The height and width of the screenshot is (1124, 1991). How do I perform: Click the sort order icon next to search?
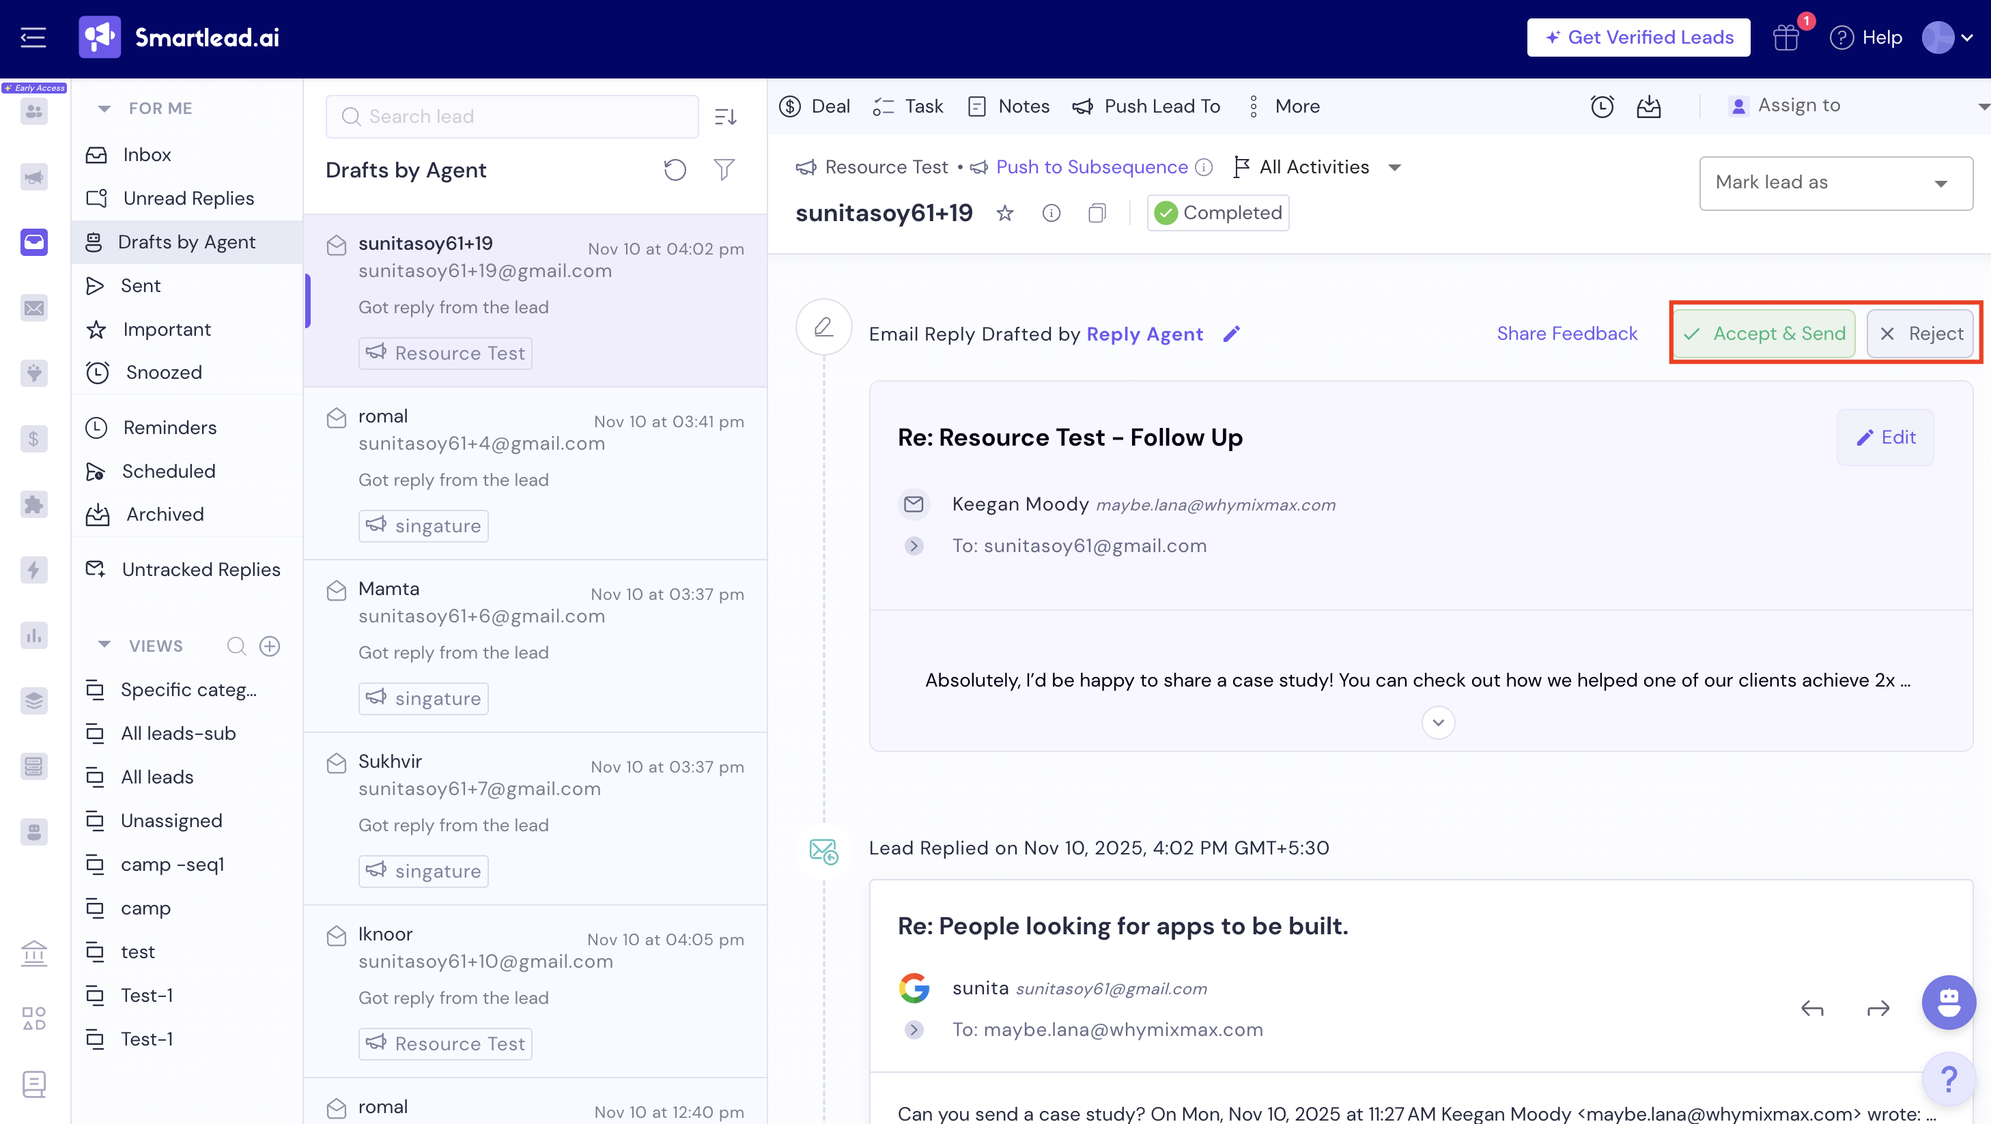(x=725, y=117)
